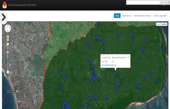Click the marker below the info popup
The width and height of the screenshot is (170, 109).
[115, 74]
